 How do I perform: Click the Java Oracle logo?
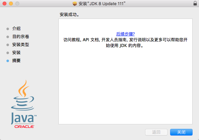coord(24,104)
